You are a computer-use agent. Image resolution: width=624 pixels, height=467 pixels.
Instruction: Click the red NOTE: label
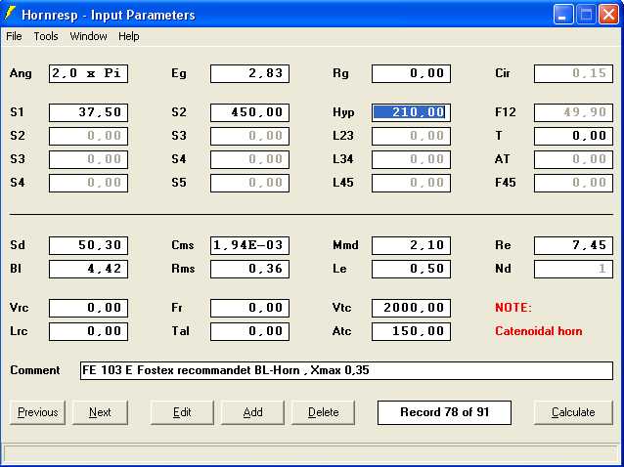click(513, 308)
